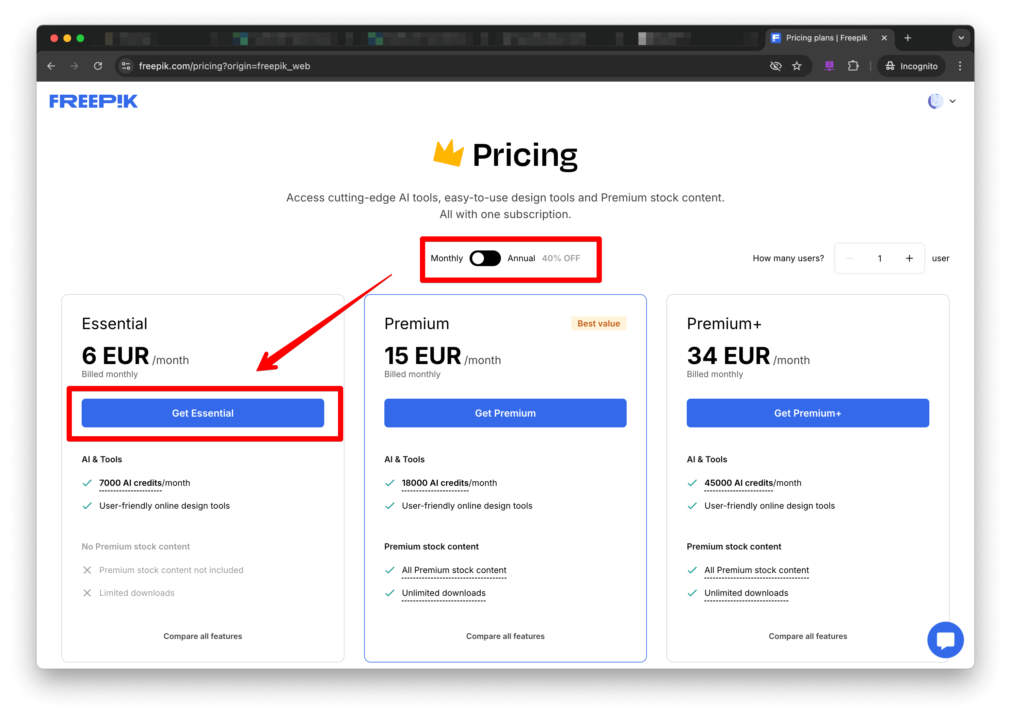Open the tab search dropdown arrow
This screenshot has height=717, width=1011.
(x=961, y=38)
